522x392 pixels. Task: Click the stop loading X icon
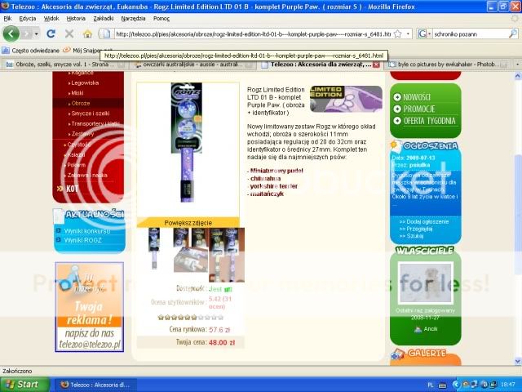pyautogui.click(x=69, y=34)
